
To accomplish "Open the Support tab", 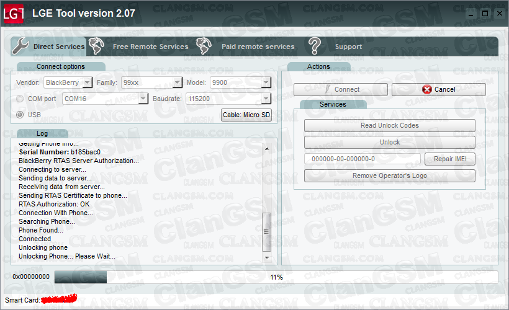I will 348,46.
